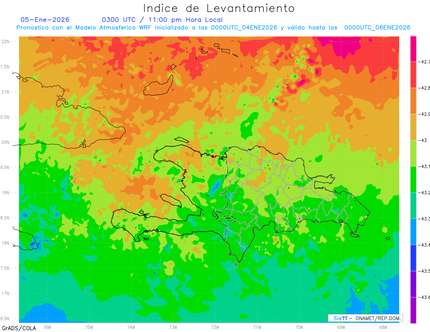Pick the light blue segment between -43.3 and -43.4

click(x=413, y=232)
